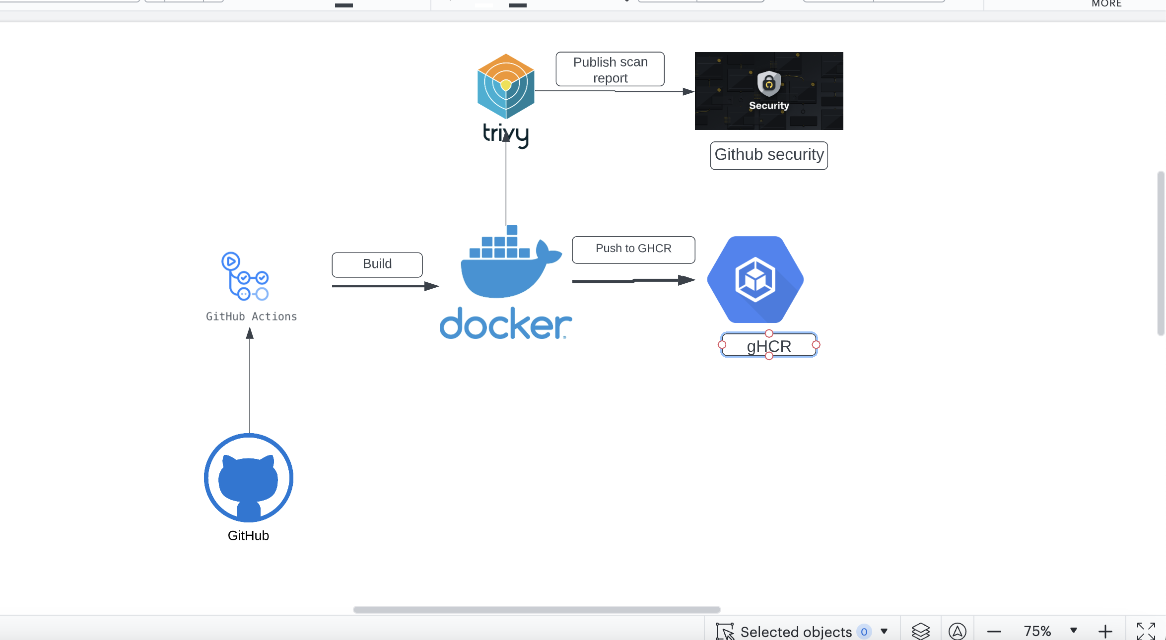Click the vertical scrollbar thumb
Viewport: 1166px width, 640px height.
[1161, 254]
